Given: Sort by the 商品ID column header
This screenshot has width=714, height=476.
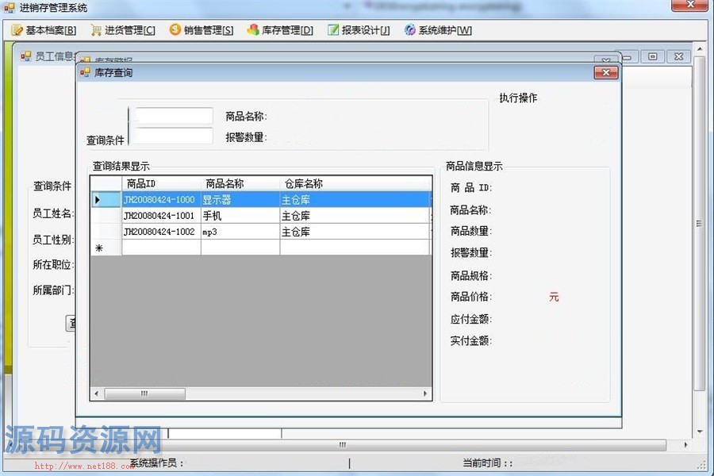Looking at the screenshot, I should point(161,183).
